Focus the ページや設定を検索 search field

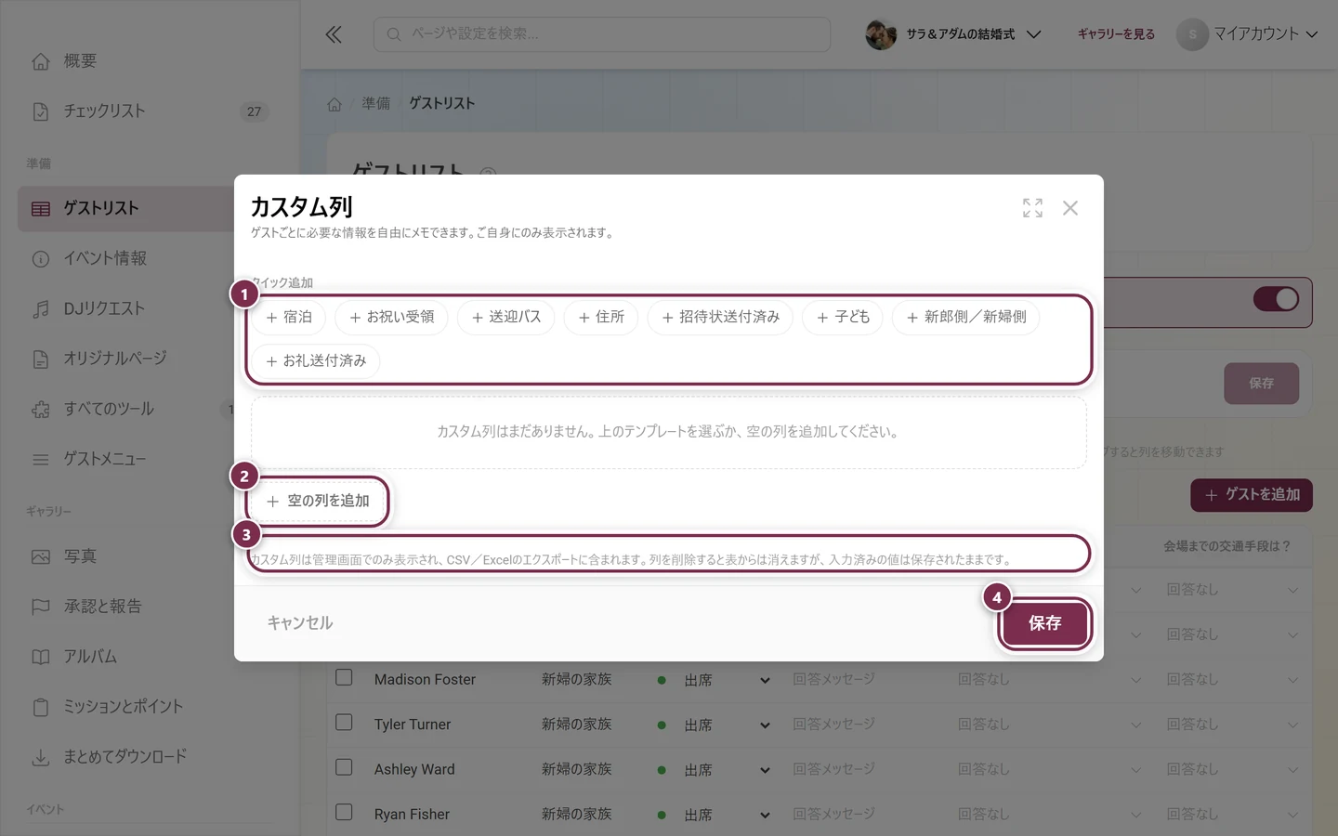[x=602, y=34]
